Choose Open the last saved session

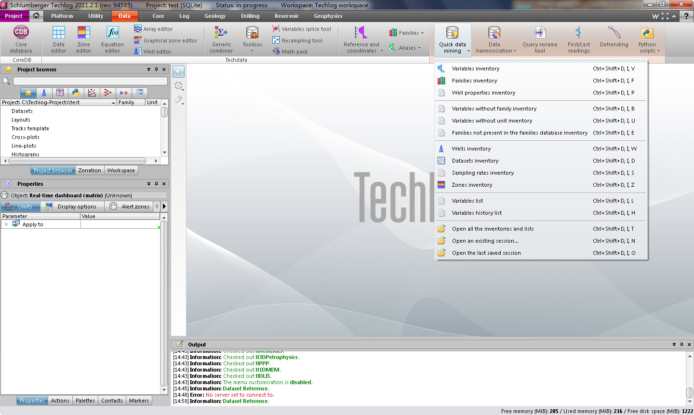[541, 253]
